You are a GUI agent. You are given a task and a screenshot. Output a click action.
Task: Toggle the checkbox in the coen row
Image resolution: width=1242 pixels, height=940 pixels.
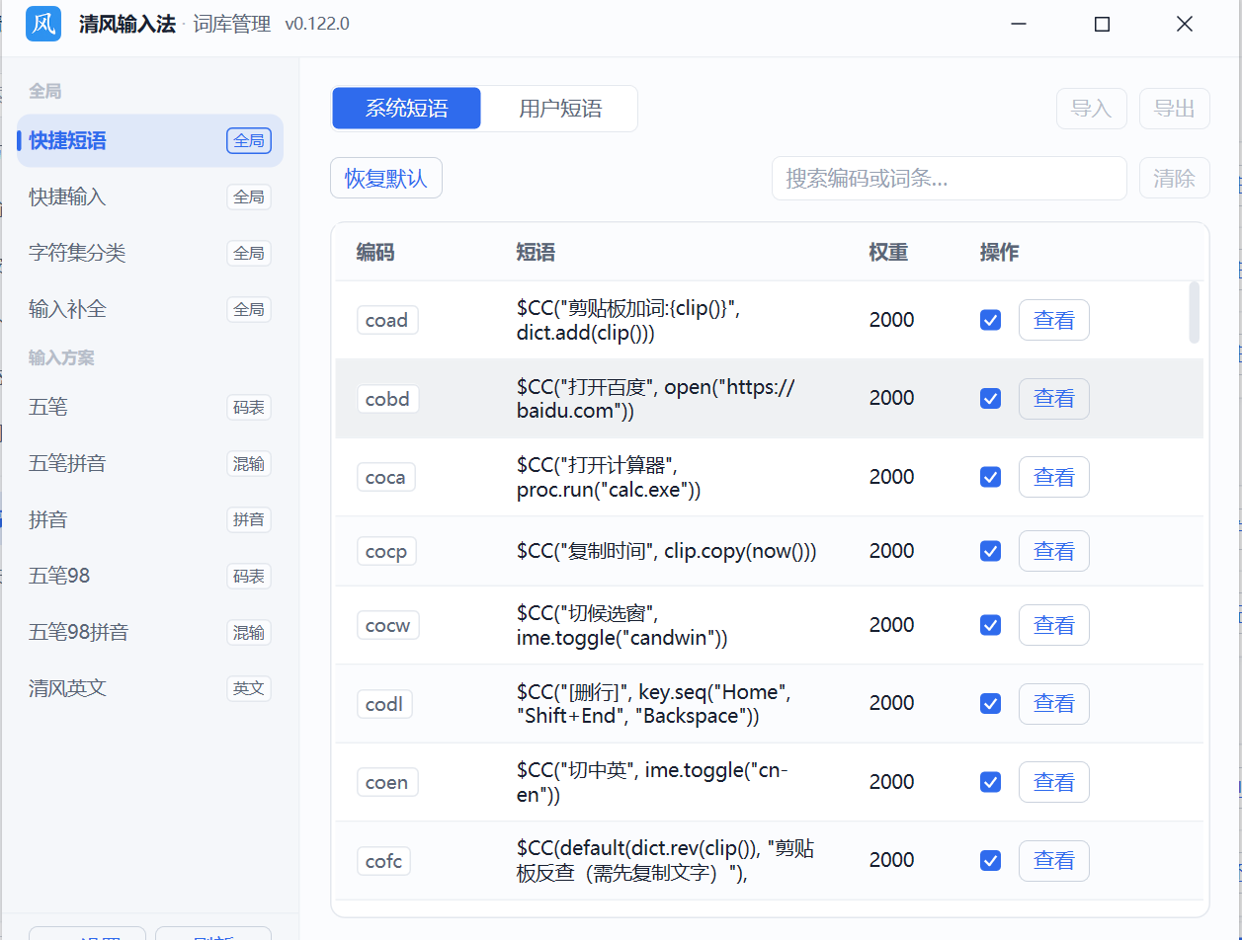coord(990,782)
